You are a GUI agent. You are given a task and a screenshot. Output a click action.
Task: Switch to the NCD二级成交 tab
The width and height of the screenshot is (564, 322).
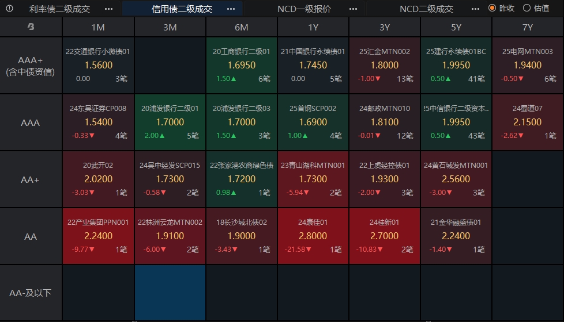click(x=426, y=9)
